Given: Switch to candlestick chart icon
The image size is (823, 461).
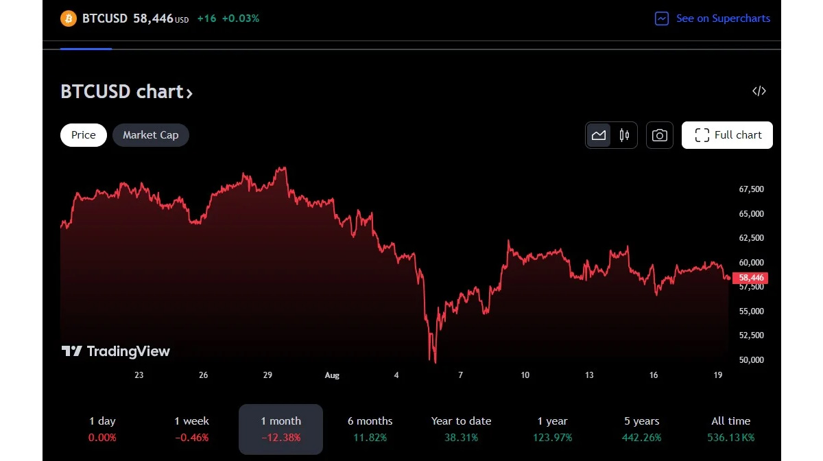Looking at the screenshot, I should (624, 135).
